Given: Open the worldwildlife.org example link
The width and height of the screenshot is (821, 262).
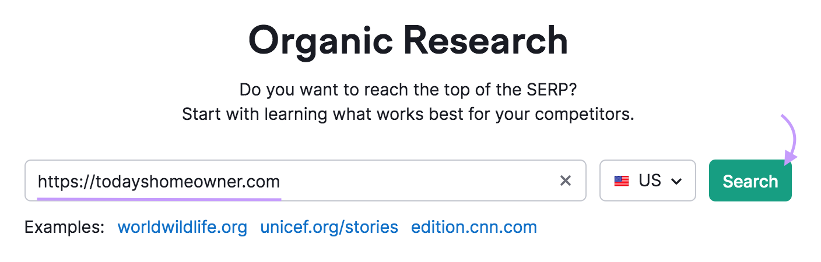Looking at the screenshot, I should coord(183,227).
